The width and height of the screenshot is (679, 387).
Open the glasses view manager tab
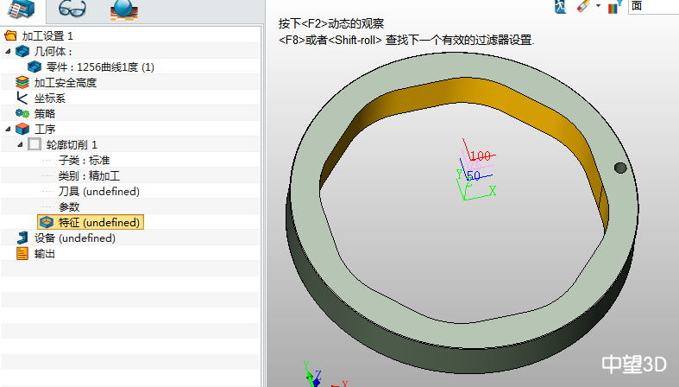tap(72, 10)
